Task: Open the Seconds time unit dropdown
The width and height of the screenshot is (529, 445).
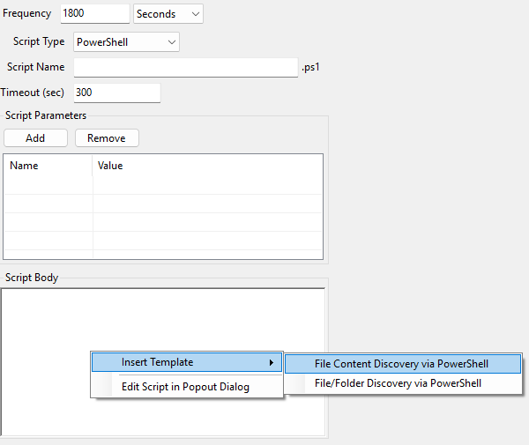Action: pyautogui.click(x=168, y=14)
